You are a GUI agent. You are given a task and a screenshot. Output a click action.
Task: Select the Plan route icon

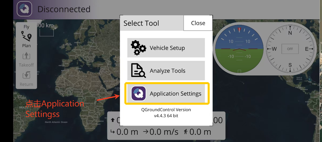click(26, 36)
